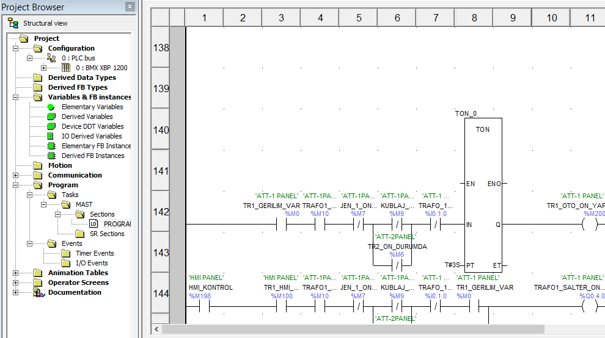The image size is (605, 338).
Task: Collapse the Program node
Action: tap(15, 185)
